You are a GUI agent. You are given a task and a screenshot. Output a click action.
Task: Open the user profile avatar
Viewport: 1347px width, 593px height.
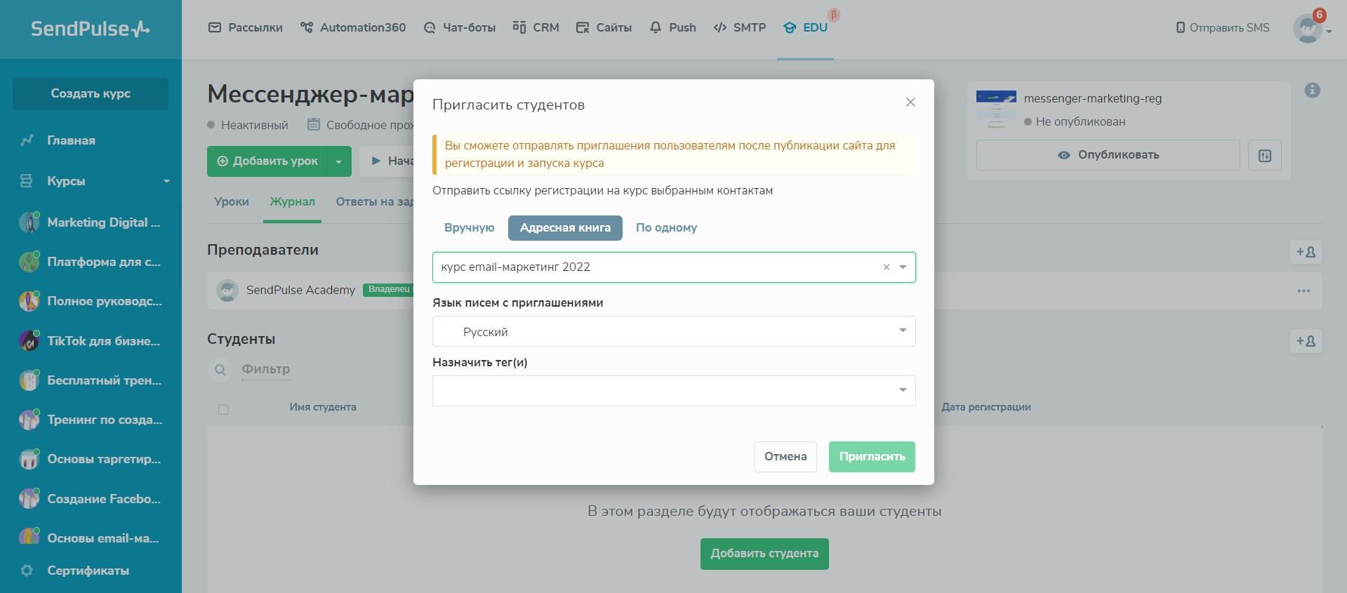click(1307, 29)
